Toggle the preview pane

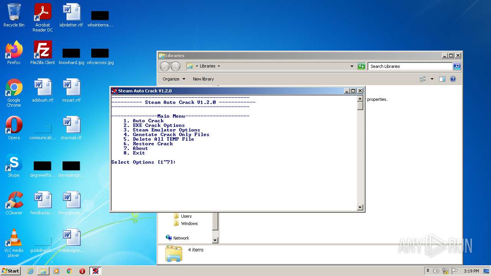point(442,79)
